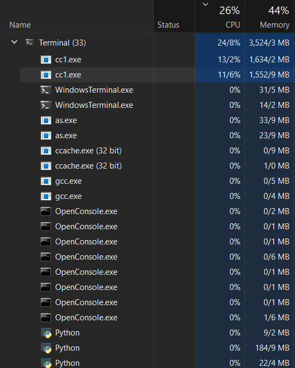Click the icon of cc1.exe using 13/2% CPU
The width and height of the screenshot is (295, 368).
[46, 60]
